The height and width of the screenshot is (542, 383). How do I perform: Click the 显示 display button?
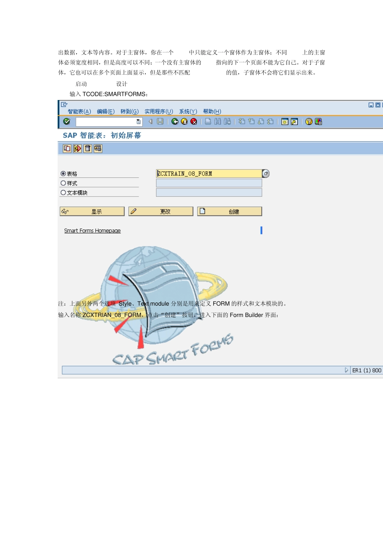point(92,211)
